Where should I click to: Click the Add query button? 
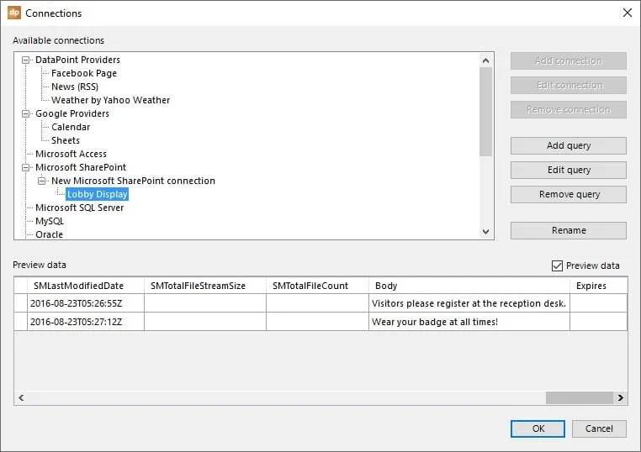point(568,146)
